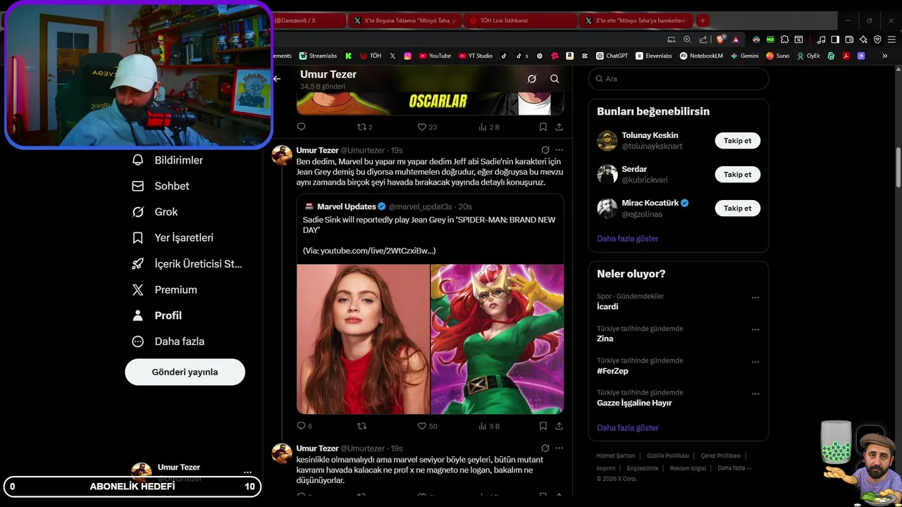Open more options on 'kesinlikle olmamalıydı' post
This screenshot has height=507, width=902.
[559, 448]
